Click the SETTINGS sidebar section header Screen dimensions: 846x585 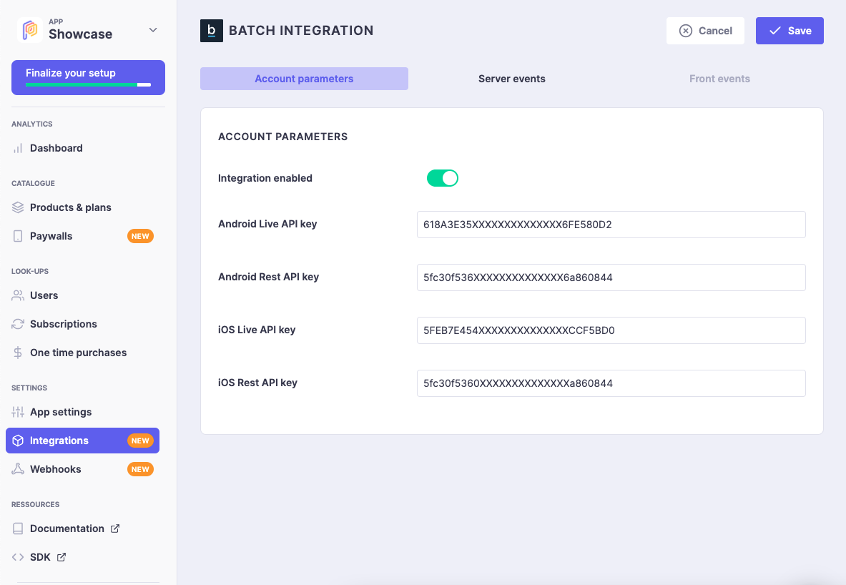(x=29, y=388)
